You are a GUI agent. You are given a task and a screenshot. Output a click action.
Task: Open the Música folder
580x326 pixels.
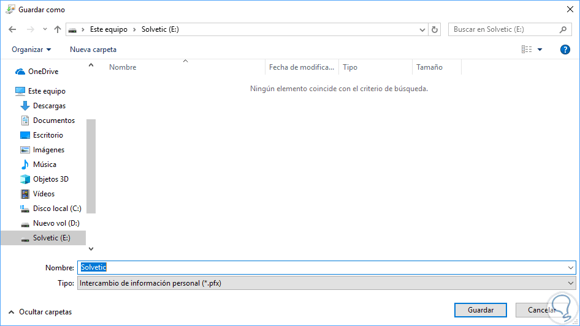(44, 165)
